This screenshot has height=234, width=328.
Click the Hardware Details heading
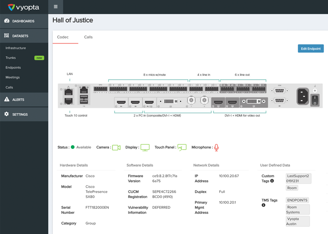point(74,165)
